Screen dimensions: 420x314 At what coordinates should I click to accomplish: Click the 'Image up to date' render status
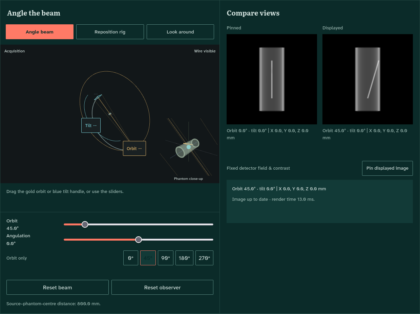tap(273, 199)
